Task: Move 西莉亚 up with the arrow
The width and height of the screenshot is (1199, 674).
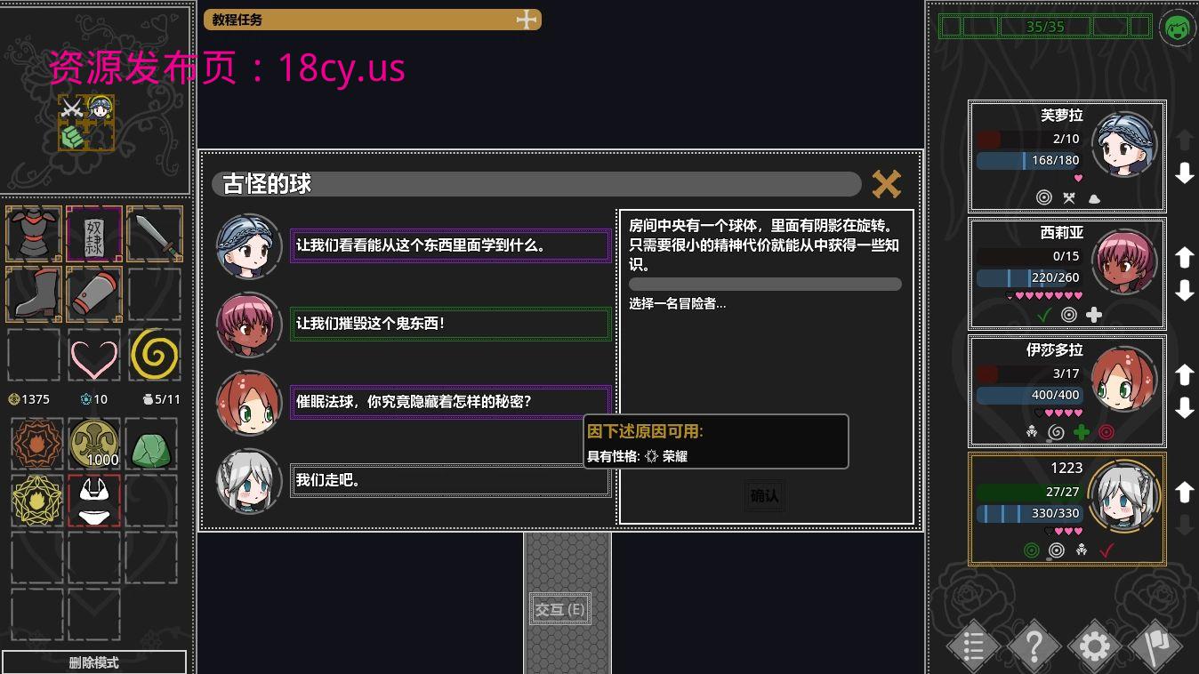Action: (1184, 257)
